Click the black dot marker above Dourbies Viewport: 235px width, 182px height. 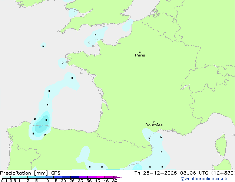point(154,122)
